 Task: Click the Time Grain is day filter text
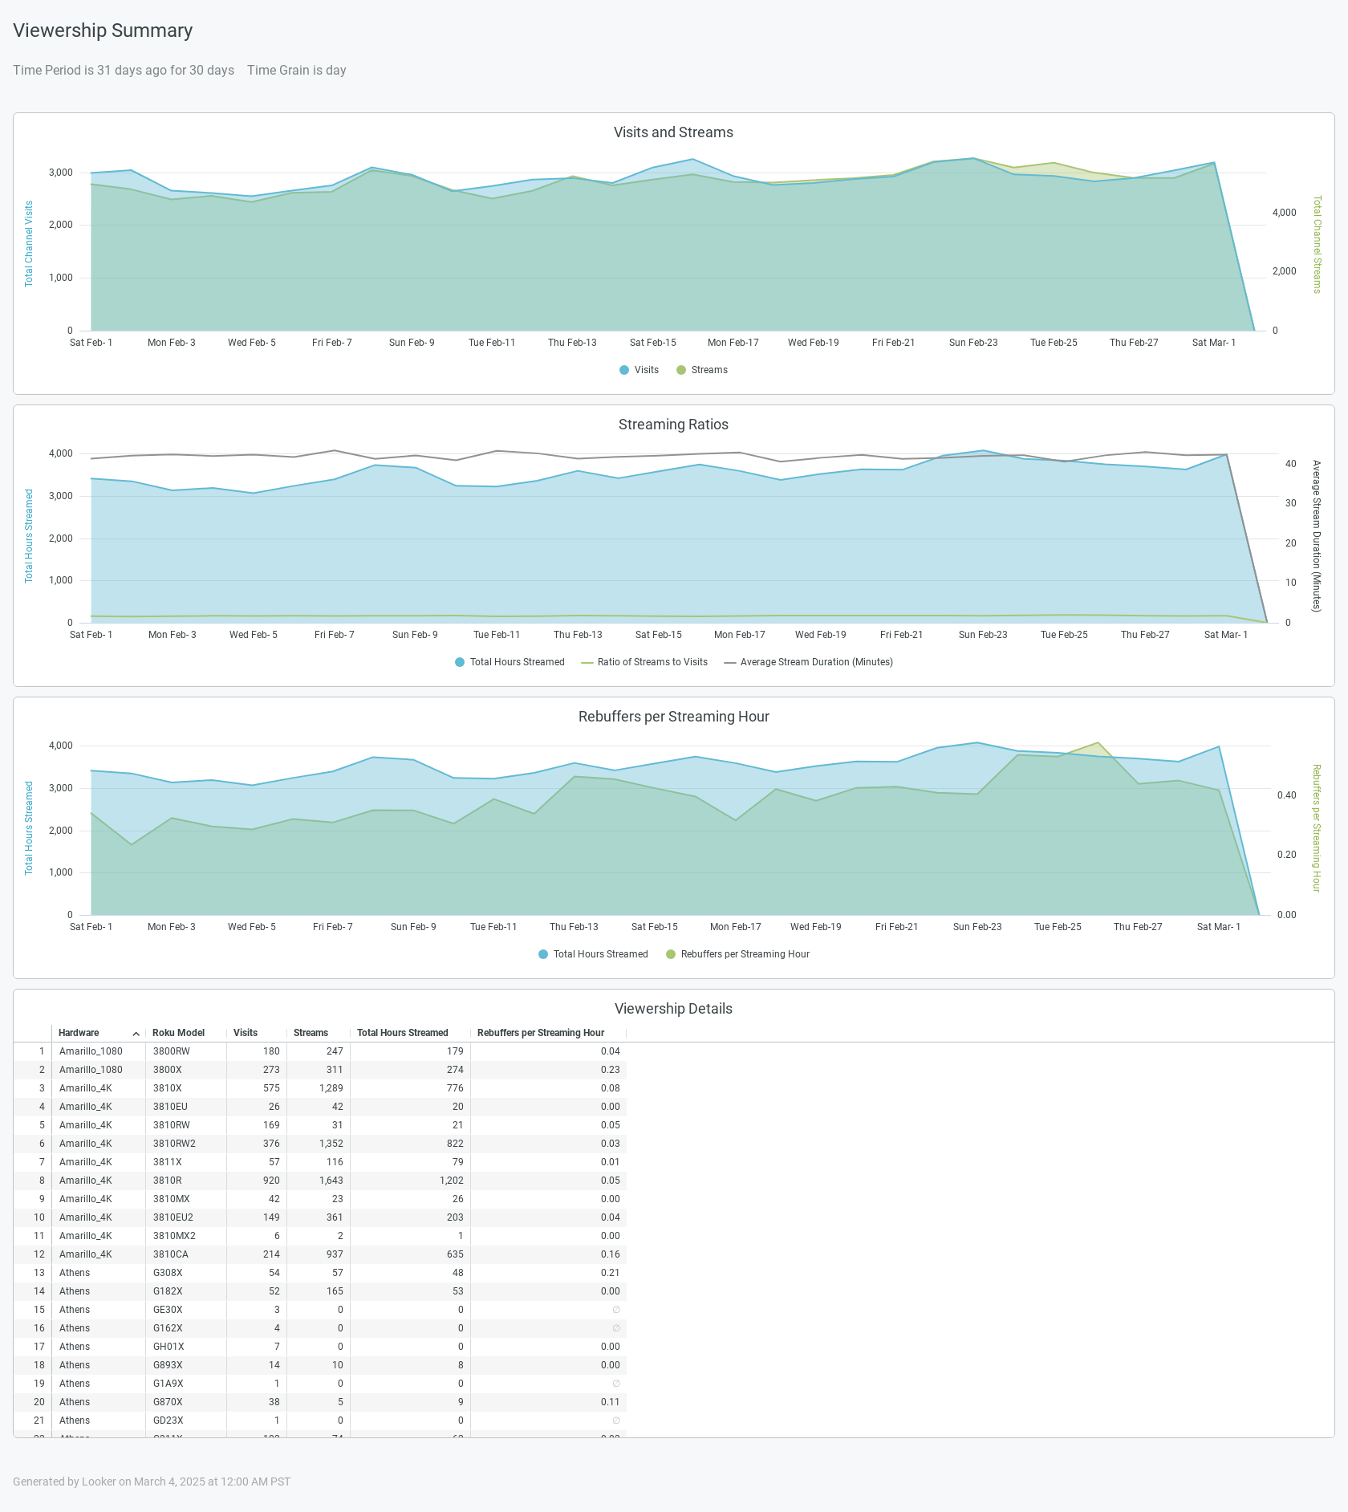[x=297, y=70]
